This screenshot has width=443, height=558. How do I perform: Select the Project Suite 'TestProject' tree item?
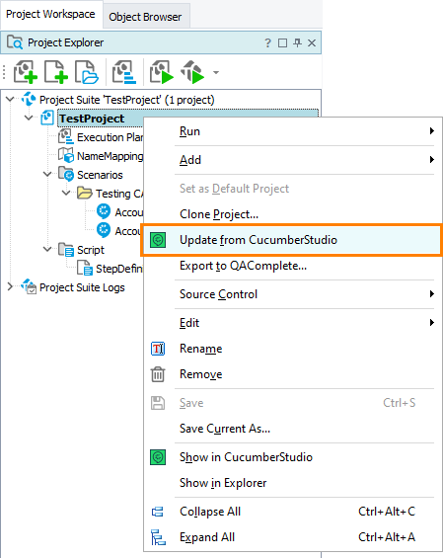pyautogui.click(x=127, y=100)
